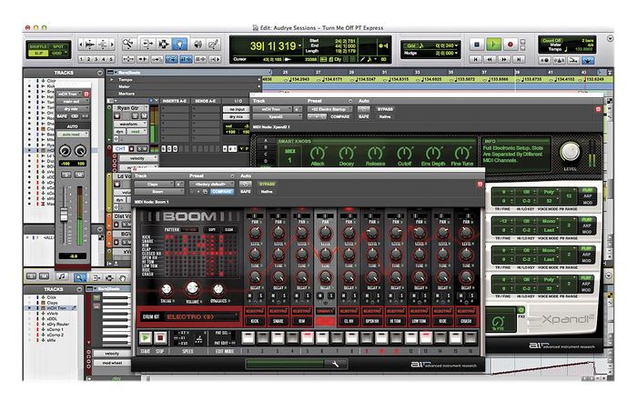
Task: Click zoom preset 3 button
Action: click(x=96, y=59)
